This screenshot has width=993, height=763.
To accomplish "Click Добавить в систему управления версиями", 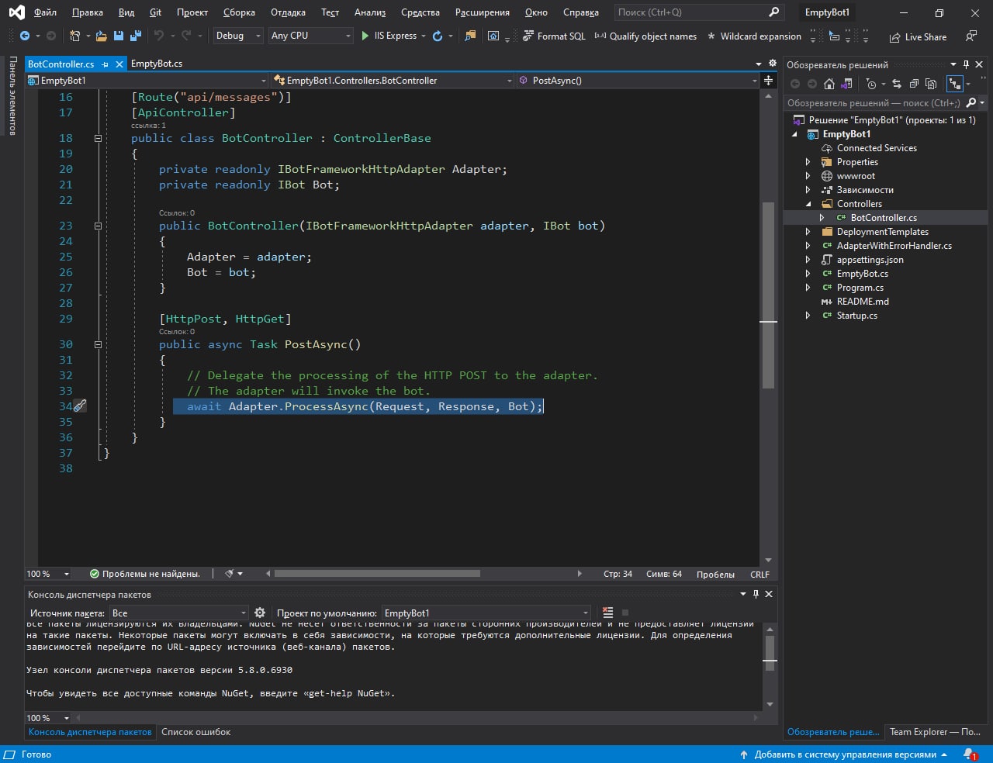I will tap(844, 754).
